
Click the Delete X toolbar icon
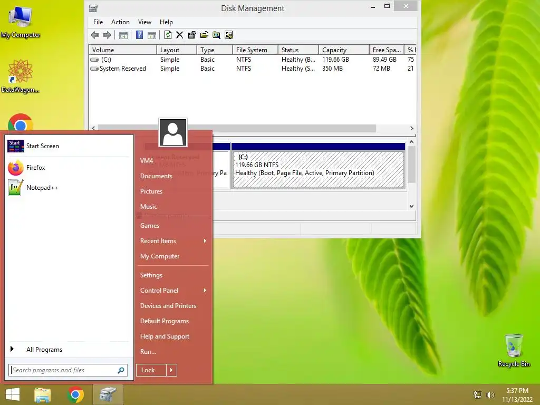tap(180, 35)
